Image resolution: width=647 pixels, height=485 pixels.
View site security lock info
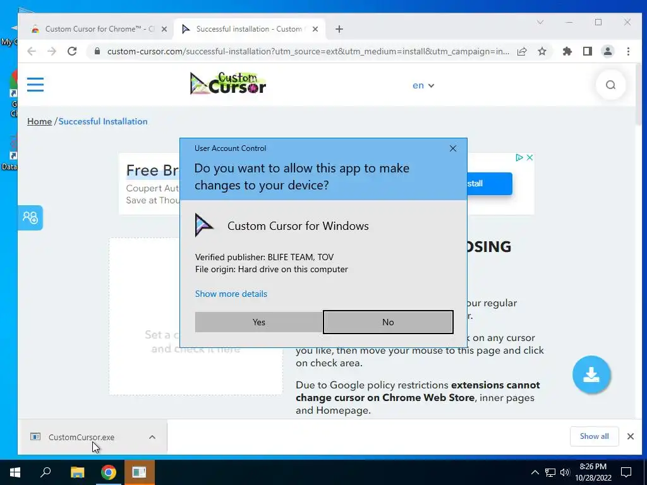97,51
